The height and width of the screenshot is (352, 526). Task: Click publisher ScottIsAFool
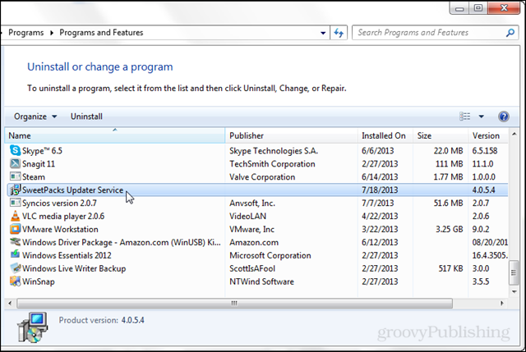click(252, 268)
